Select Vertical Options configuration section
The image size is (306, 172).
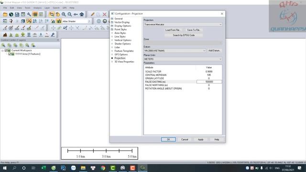(123, 40)
